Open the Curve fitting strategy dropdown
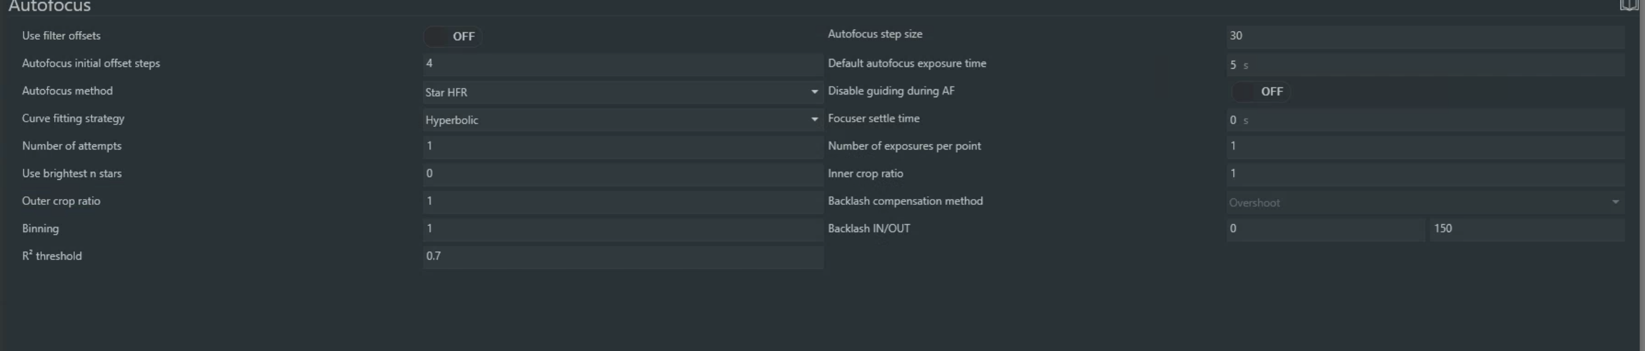 click(622, 120)
